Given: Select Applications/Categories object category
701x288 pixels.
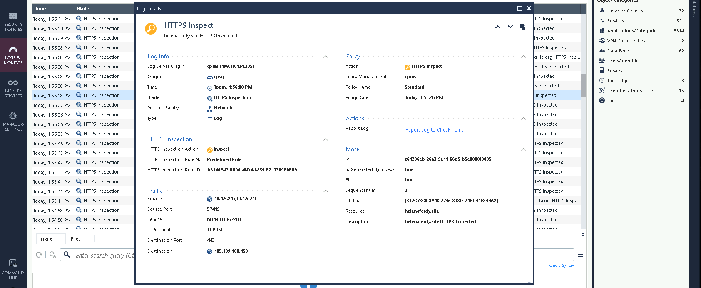Looking at the screenshot, I should pos(632,31).
